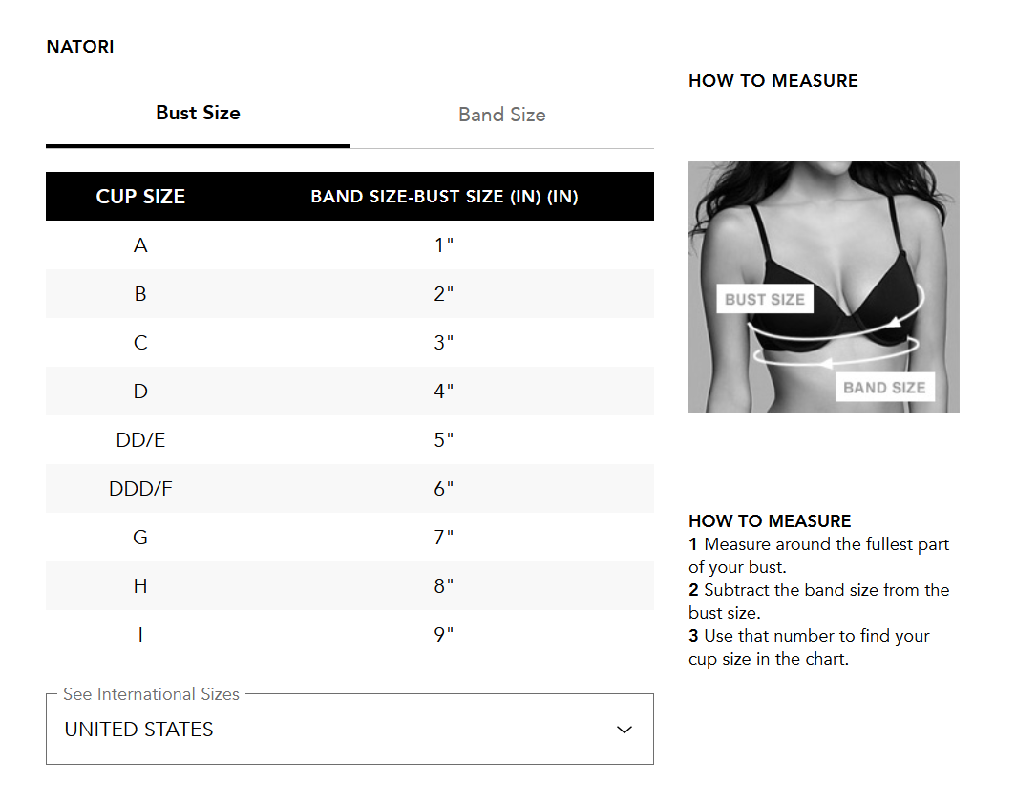Click step 3 about finding your cup size
The height and width of the screenshot is (805, 1016).
(809, 646)
